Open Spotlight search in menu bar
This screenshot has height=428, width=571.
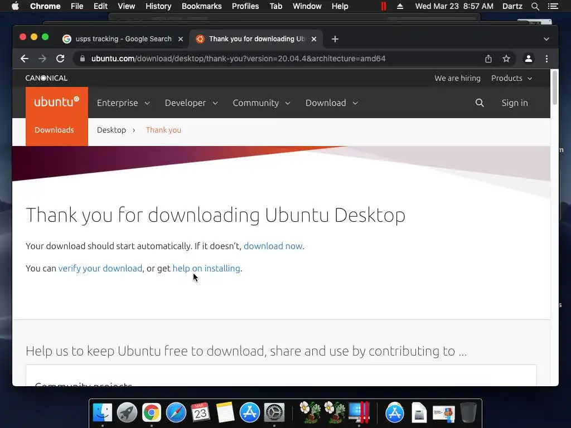tap(535, 6)
